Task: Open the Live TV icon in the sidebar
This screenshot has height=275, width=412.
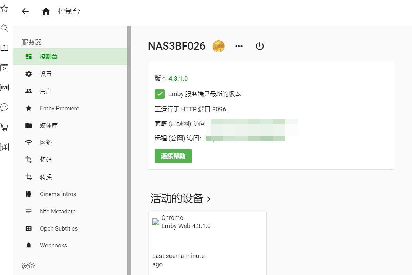Action: pyautogui.click(x=4, y=88)
